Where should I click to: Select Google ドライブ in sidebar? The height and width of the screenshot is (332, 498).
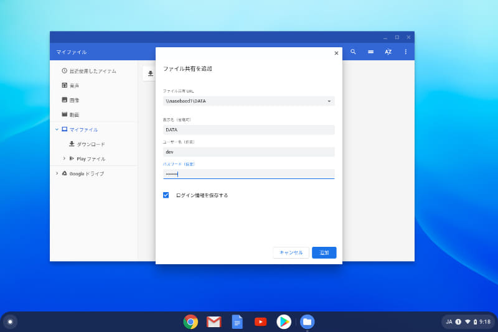tap(87, 173)
